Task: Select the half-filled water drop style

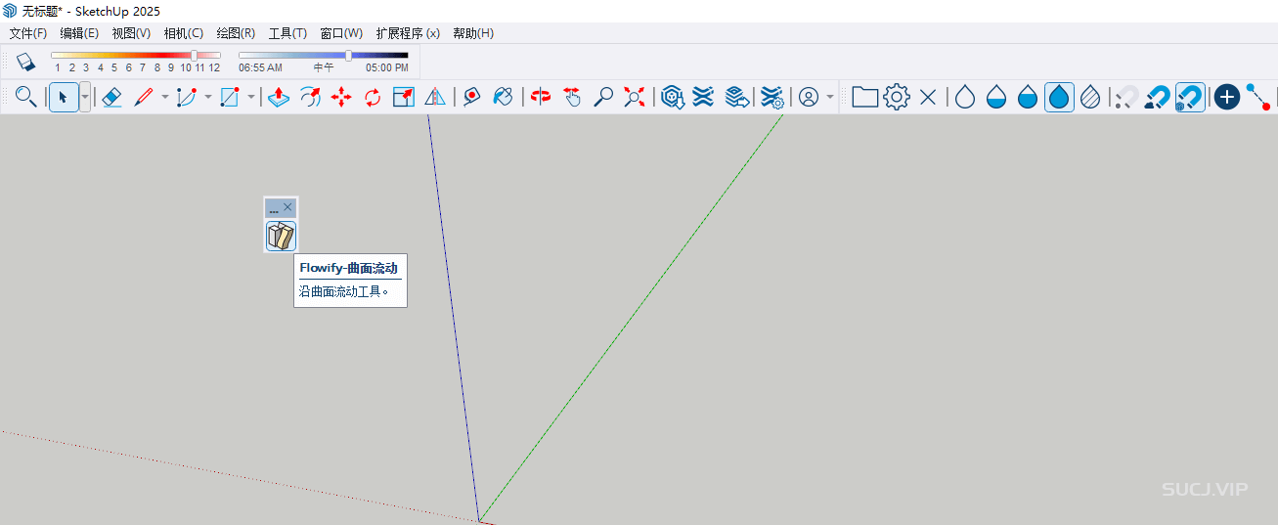Action: (996, 97)
